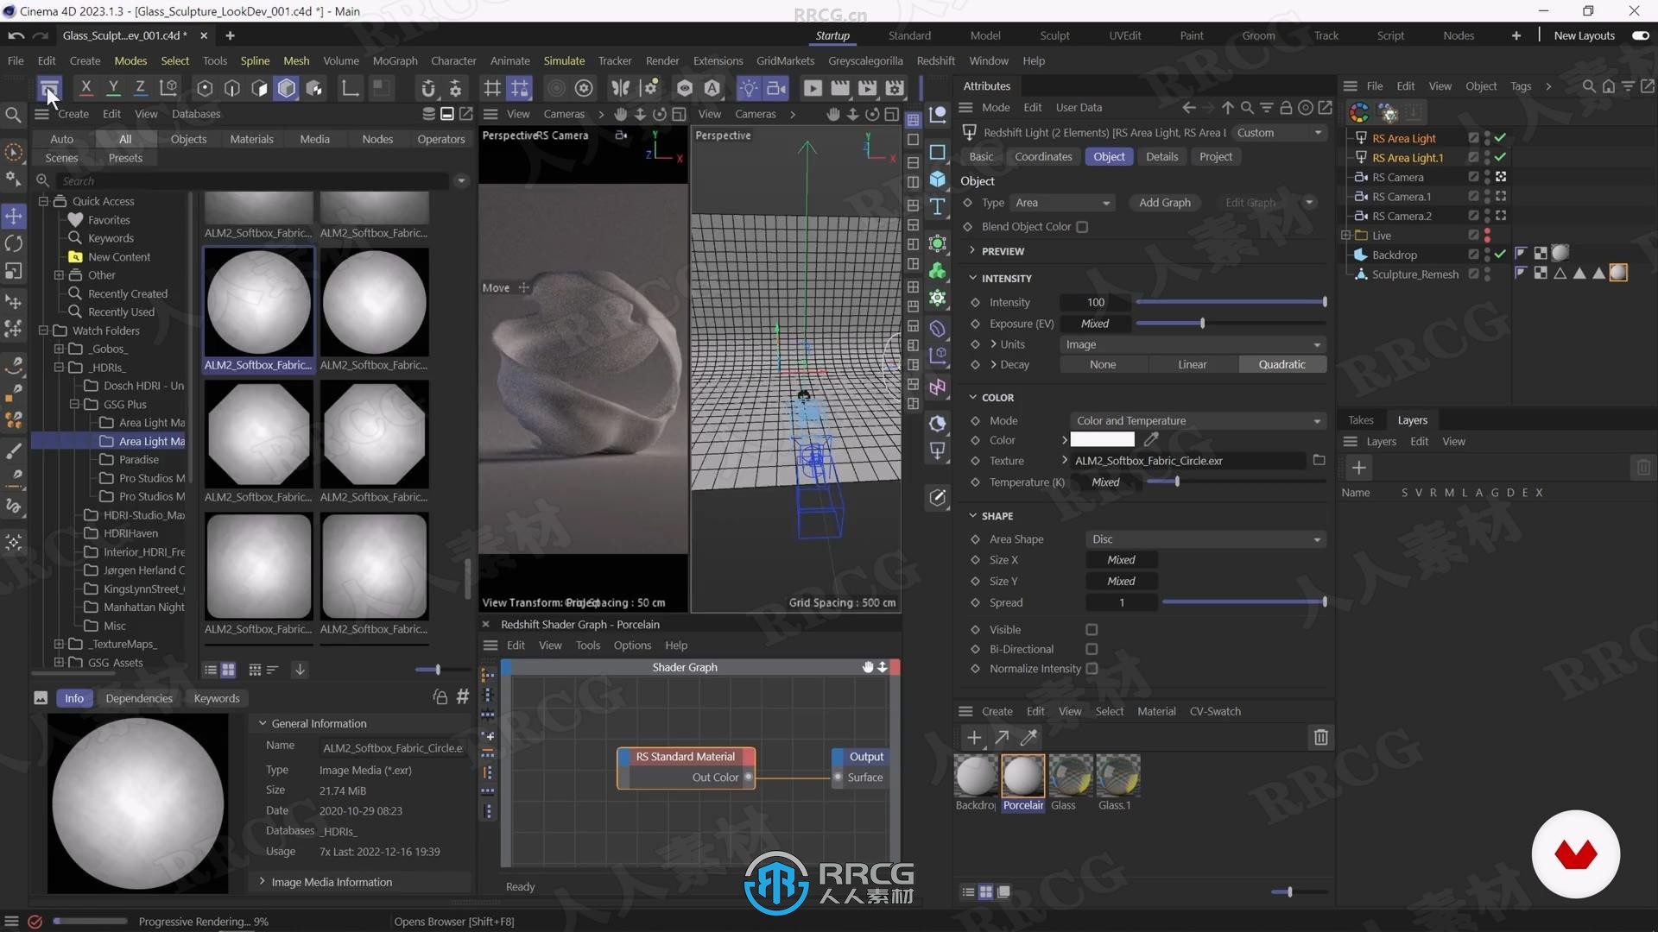Viewport: 1658px width, 932px height.
Task: Open the Redshift menu
Action: point(935,60)
